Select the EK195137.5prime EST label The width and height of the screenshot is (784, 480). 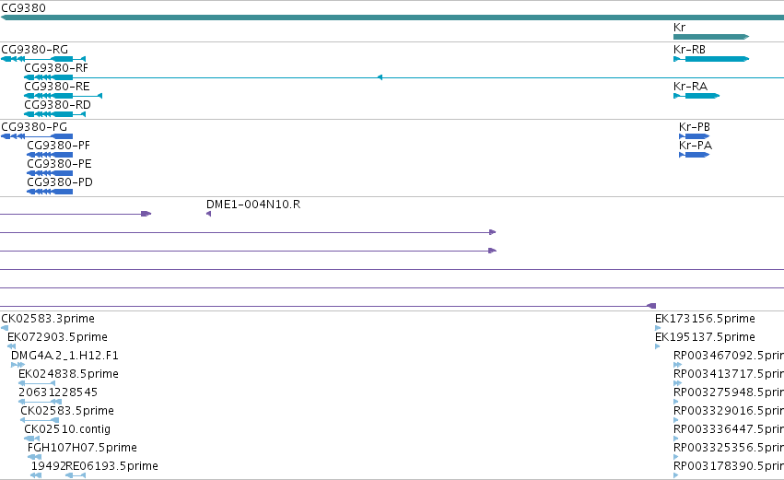coord(705,337)
